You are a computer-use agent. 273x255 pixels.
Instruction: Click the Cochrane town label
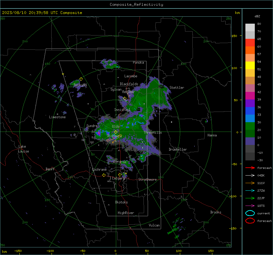99,169
